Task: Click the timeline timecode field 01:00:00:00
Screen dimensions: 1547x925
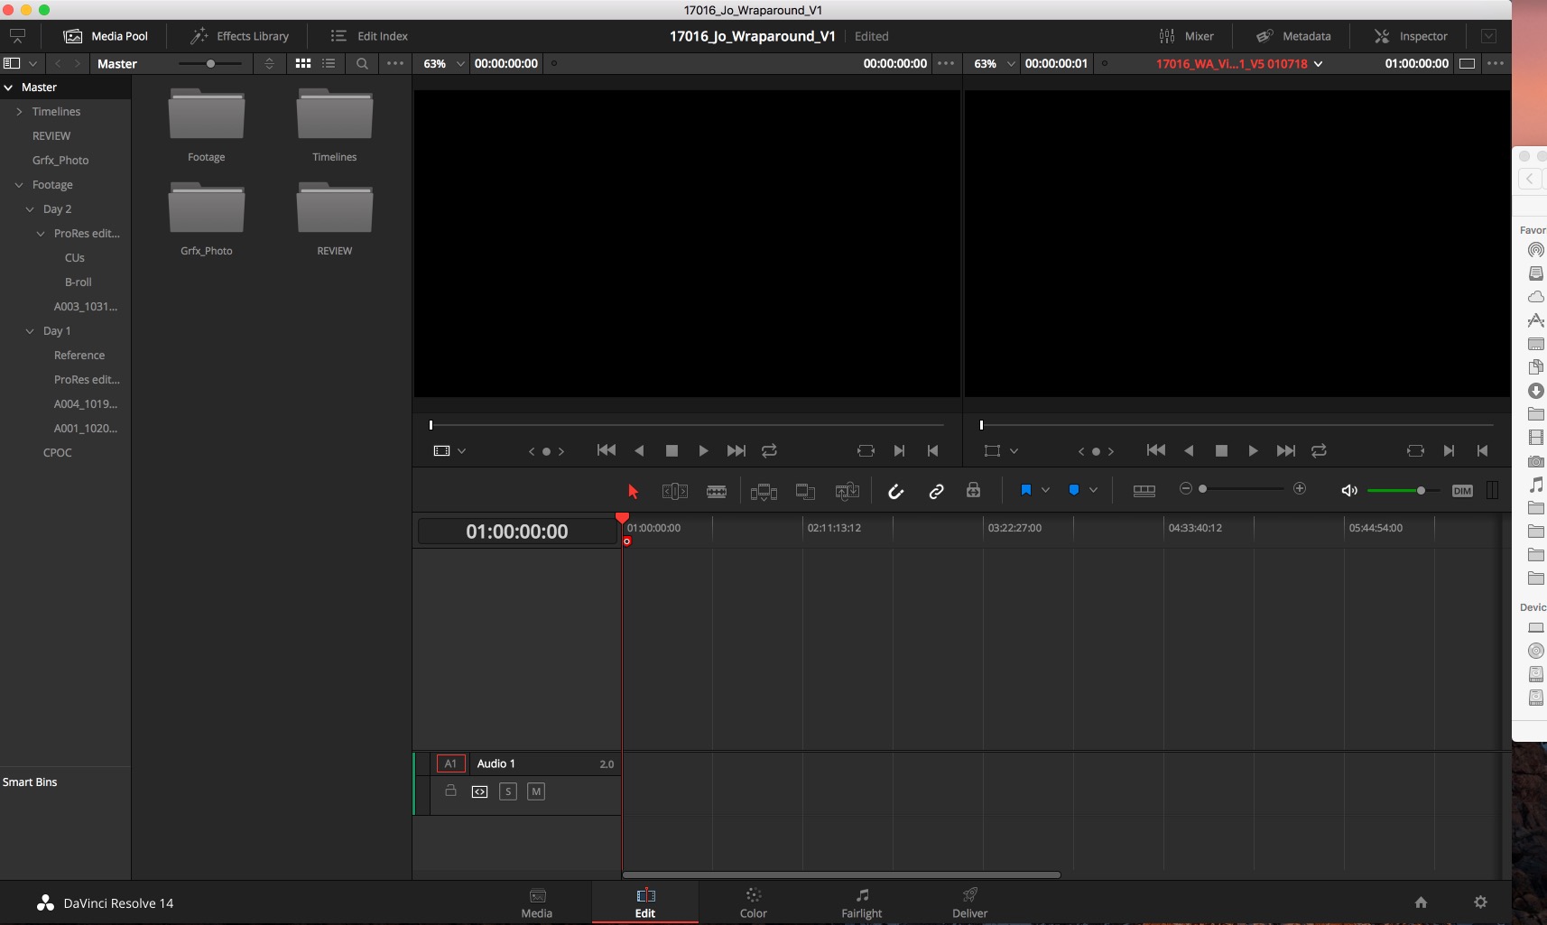Action: point(517,532)
